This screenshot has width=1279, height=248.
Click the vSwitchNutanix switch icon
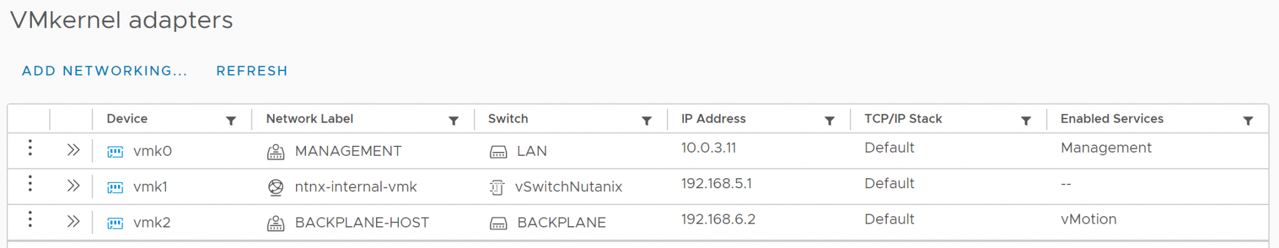point(497,187)
